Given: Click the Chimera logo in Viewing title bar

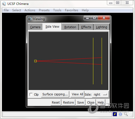Looking at the screenshot, I should click(x=30, y=19).
